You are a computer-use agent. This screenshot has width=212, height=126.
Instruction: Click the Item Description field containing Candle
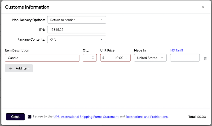click(x=42, y=58)
